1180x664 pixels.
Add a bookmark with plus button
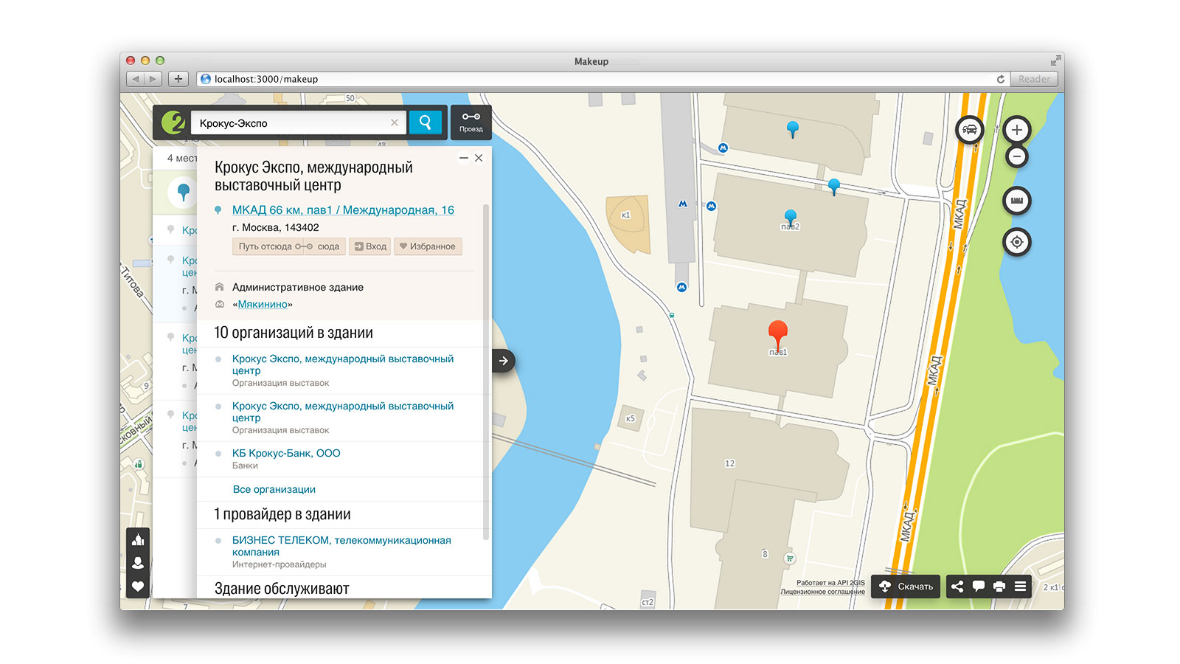tap(178, 79)
